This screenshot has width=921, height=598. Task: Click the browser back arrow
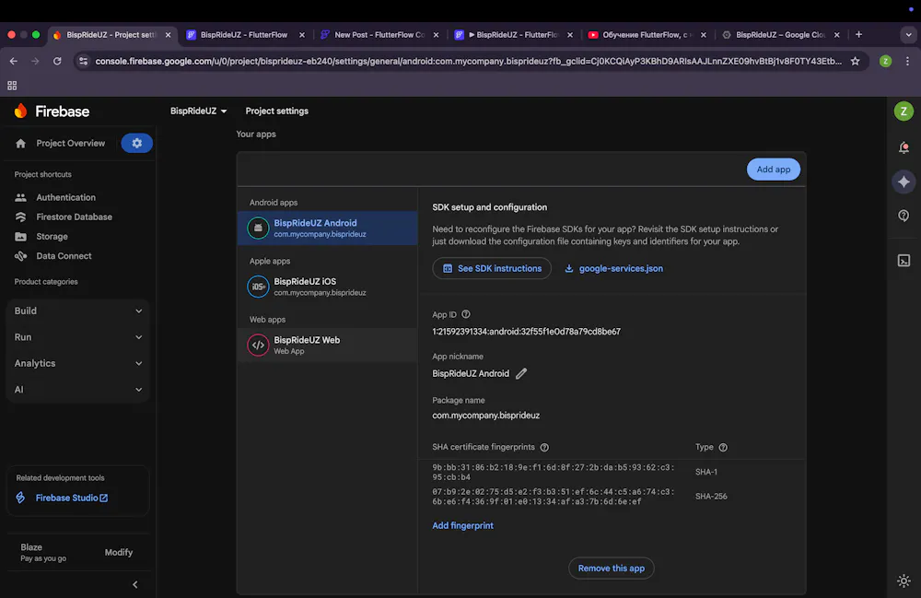coord(14,61)
